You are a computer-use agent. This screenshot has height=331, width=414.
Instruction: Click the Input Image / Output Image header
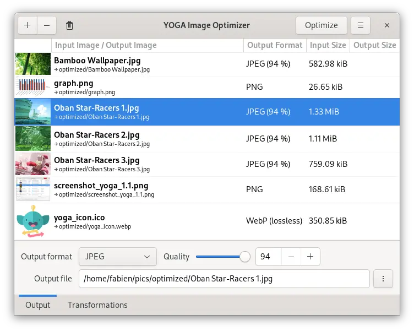(106, 45)
